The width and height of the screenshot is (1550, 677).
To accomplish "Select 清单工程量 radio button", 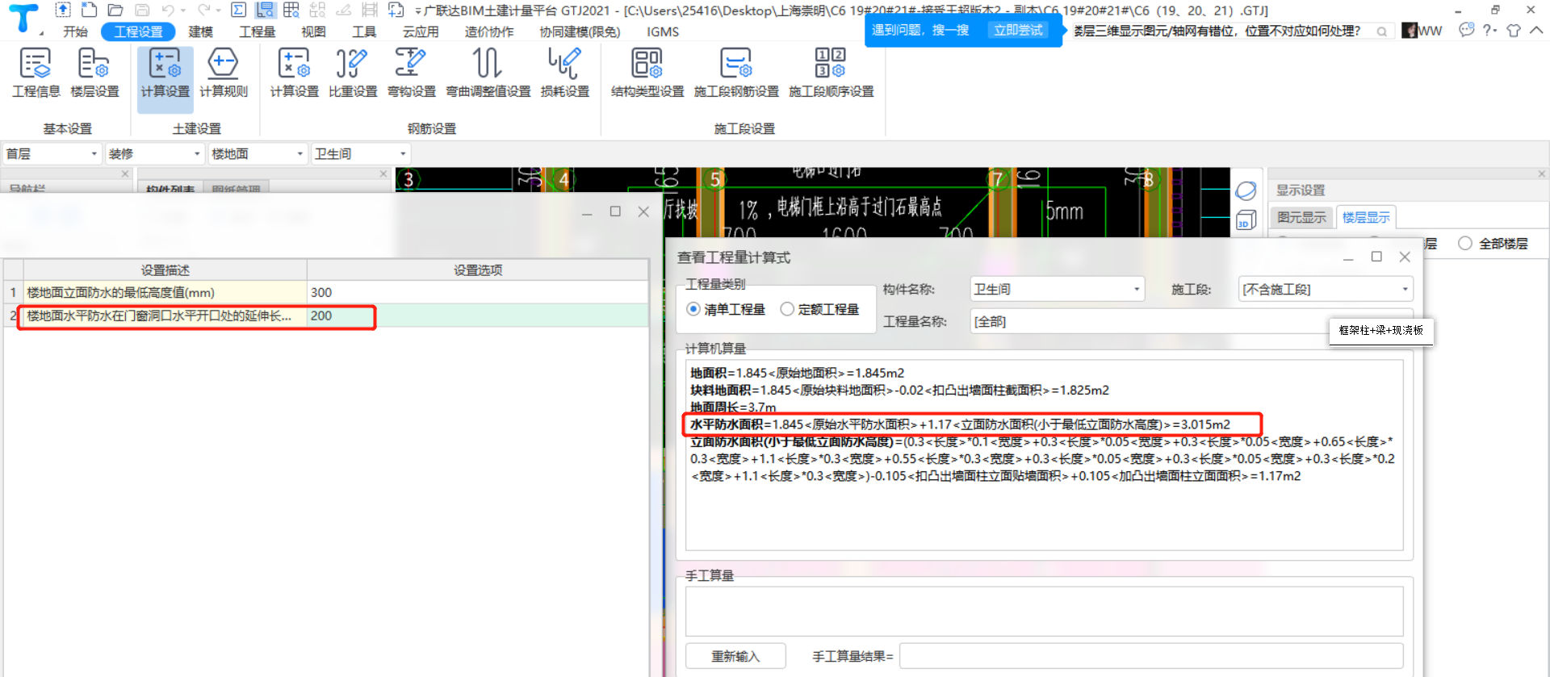I will pos(693,309).
